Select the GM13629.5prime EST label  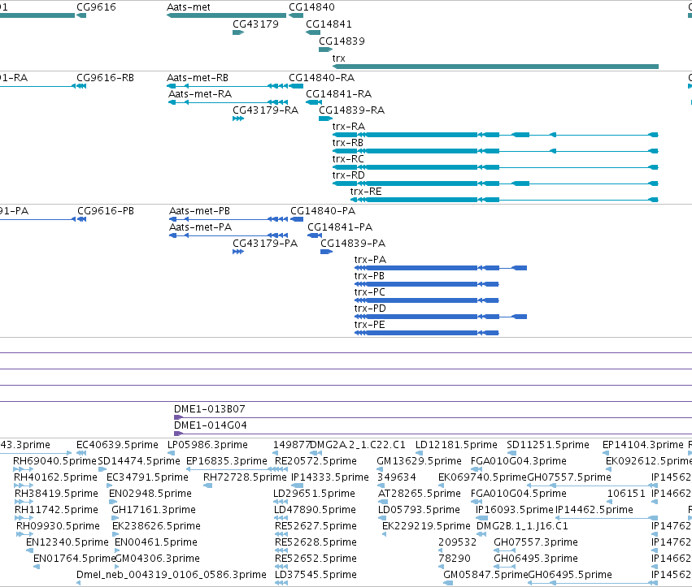[x=419, y=461]
